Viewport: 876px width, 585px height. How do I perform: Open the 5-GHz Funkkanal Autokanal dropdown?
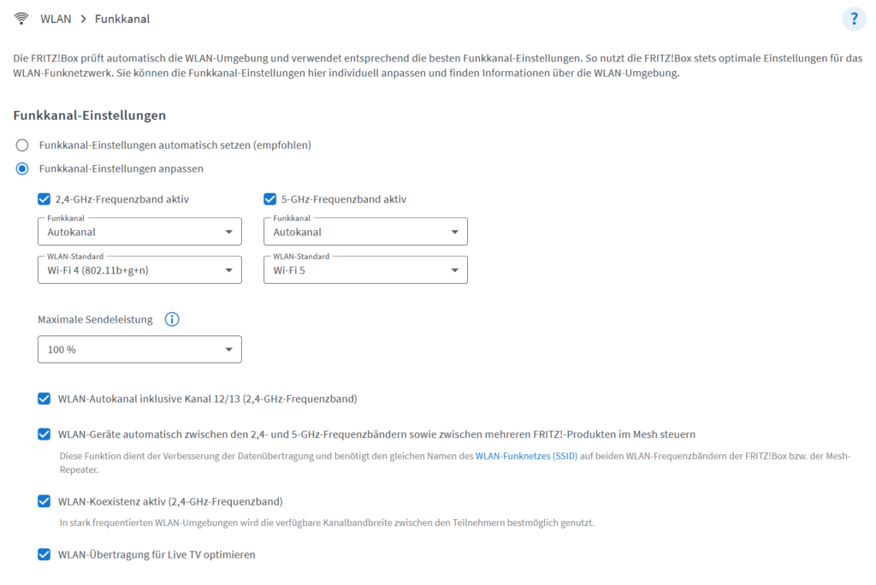[365, 232]
